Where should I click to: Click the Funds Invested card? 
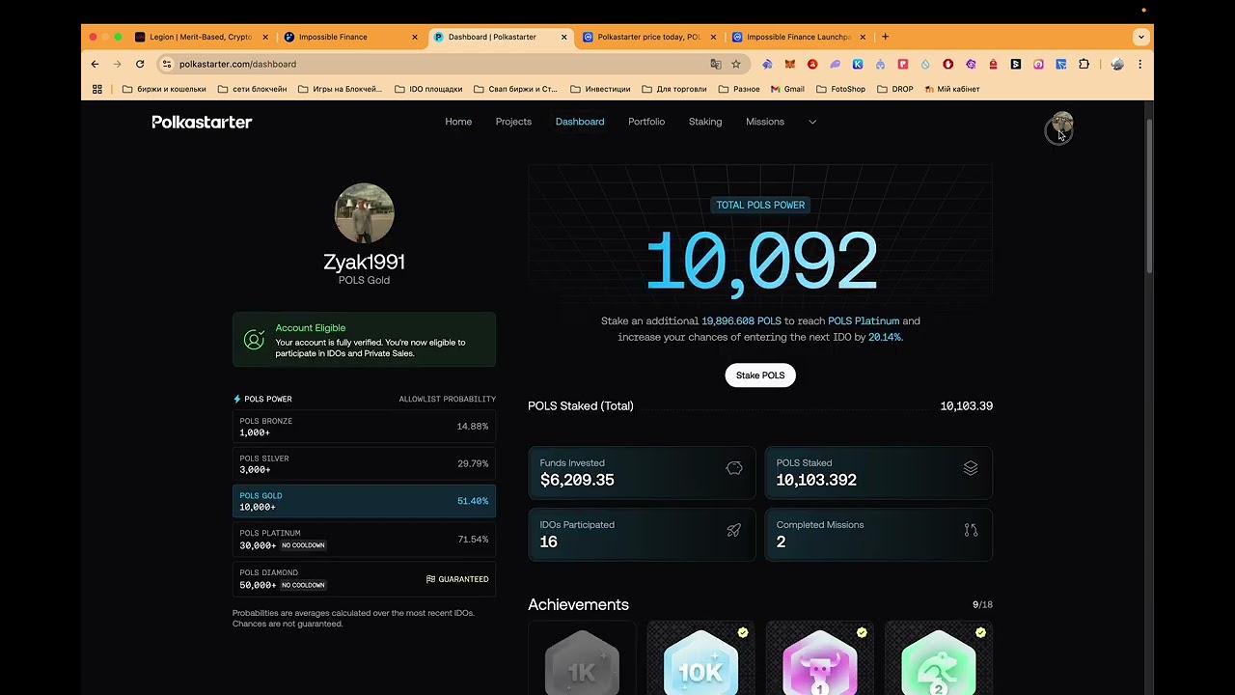(x=642, y=472)
